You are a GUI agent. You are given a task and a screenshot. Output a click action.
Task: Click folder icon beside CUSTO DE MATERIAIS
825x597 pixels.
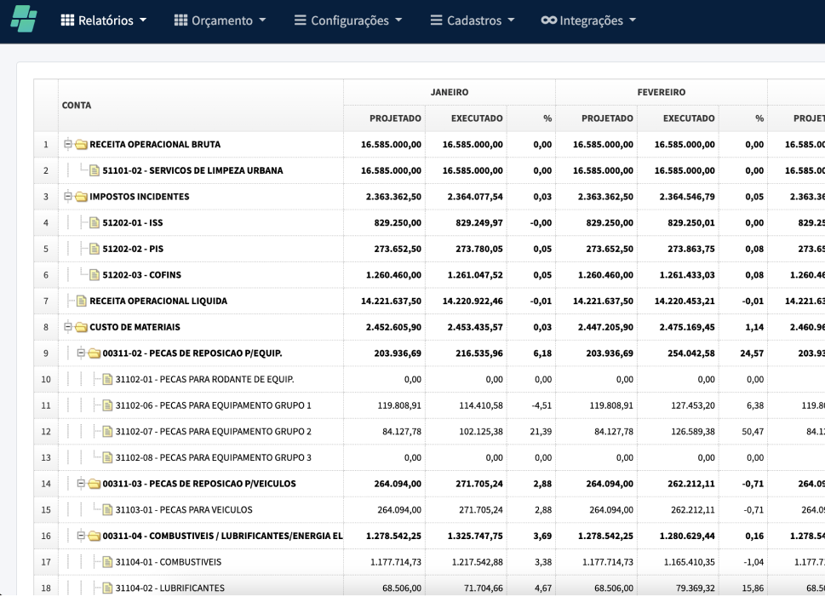(x=82, y=326)
